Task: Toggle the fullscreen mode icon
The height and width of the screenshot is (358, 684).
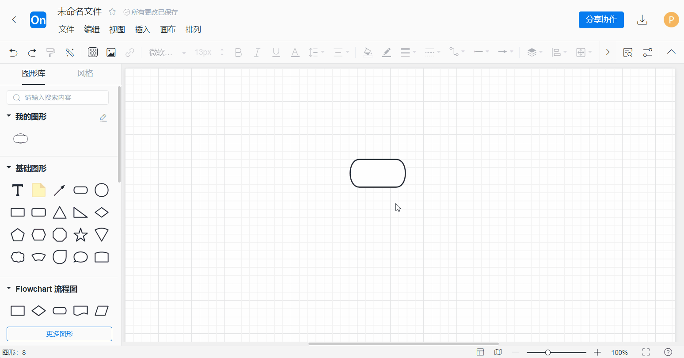Action: pyautogui.click(x=646, y=352)
